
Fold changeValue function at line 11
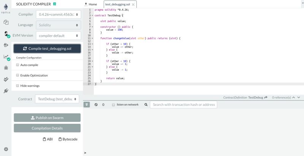tap(92, 38)
